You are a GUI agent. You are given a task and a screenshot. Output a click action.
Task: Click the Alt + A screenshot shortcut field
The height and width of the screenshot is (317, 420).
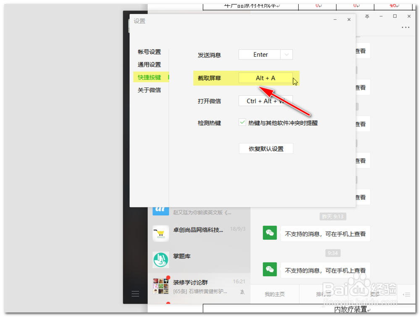[x=265, y=78]
